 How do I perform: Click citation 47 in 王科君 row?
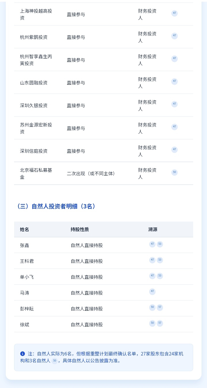coord(152,260)
